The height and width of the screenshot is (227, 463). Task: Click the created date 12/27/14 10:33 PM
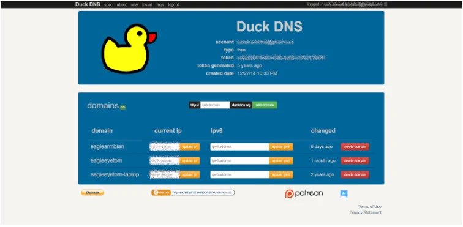(x=257, y=73)
